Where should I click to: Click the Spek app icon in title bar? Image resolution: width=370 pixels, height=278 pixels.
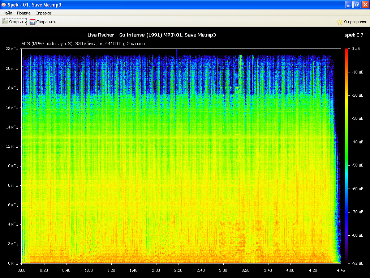tap(4, 4)
